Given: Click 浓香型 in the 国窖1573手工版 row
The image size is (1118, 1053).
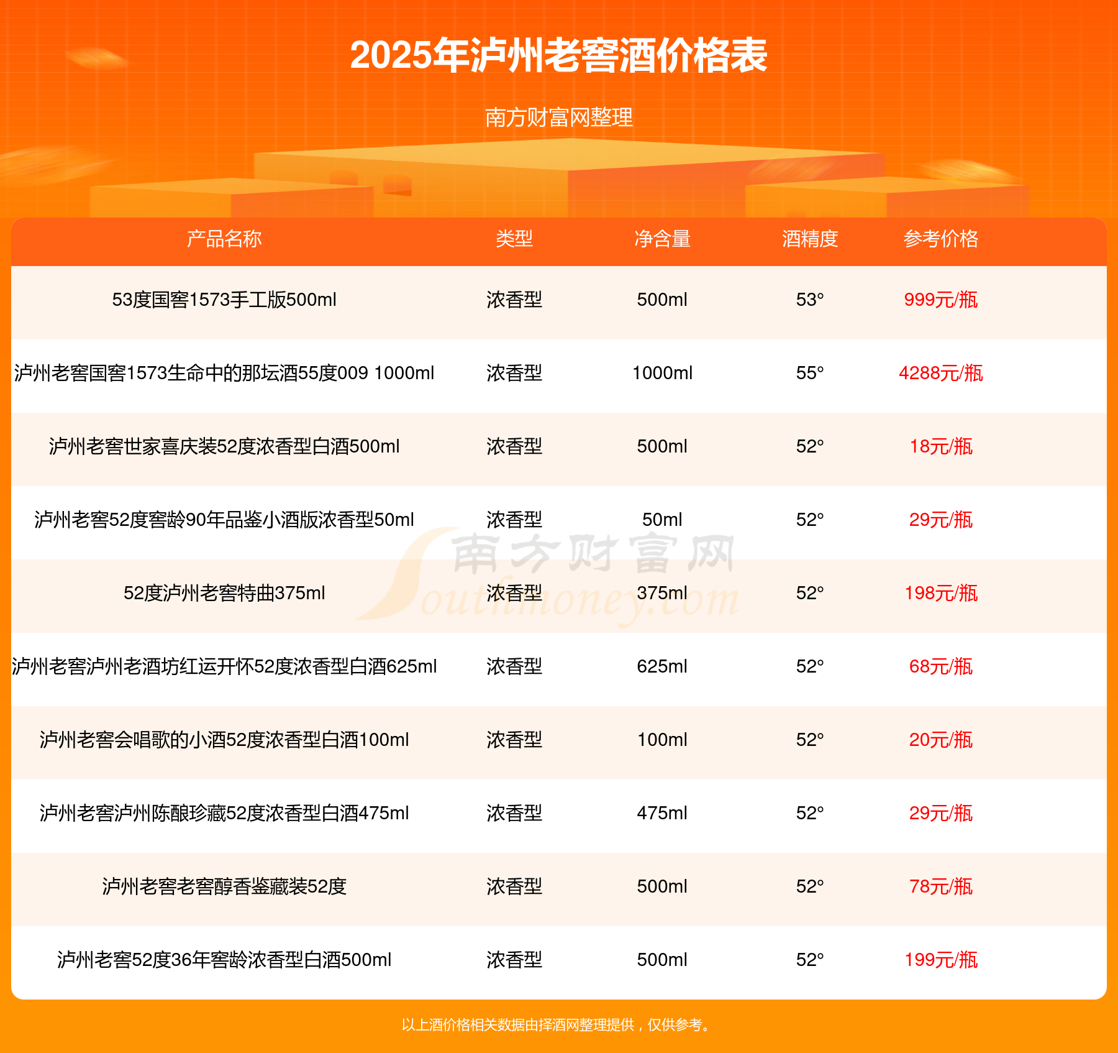Looking at the screenshot, I should pos(514,300).
